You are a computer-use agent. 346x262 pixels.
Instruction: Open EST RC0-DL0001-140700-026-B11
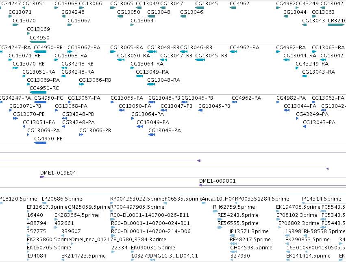coord(150,215)
